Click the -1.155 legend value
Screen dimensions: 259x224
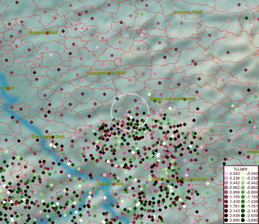[252, 197]
